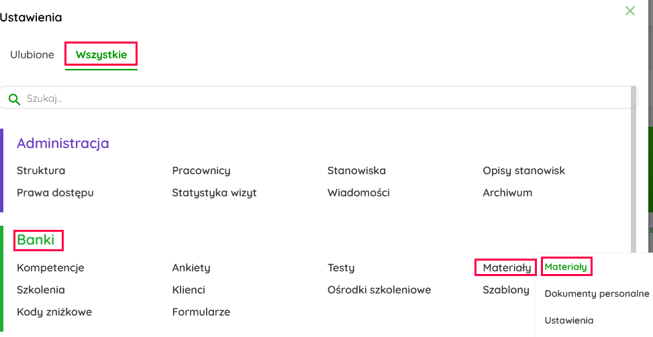Select the Wszystkie tab
The image size is (653, 337).
[101, 55]
